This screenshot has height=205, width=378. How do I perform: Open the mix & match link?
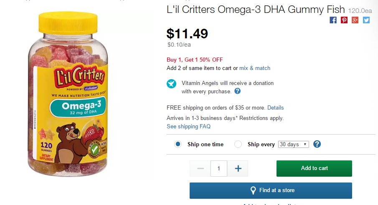point(255,68)
